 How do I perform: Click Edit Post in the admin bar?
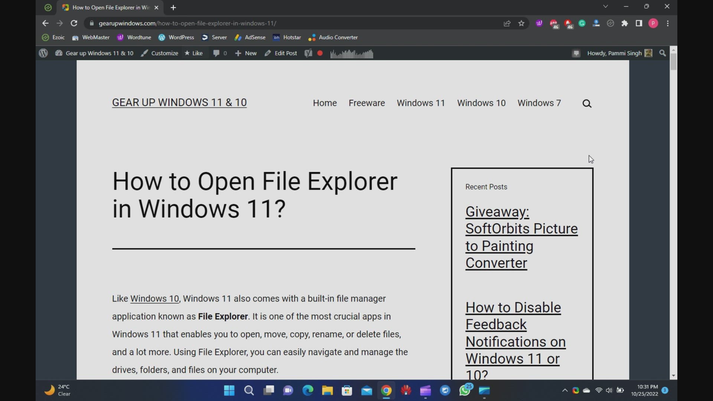pos(281,53)
